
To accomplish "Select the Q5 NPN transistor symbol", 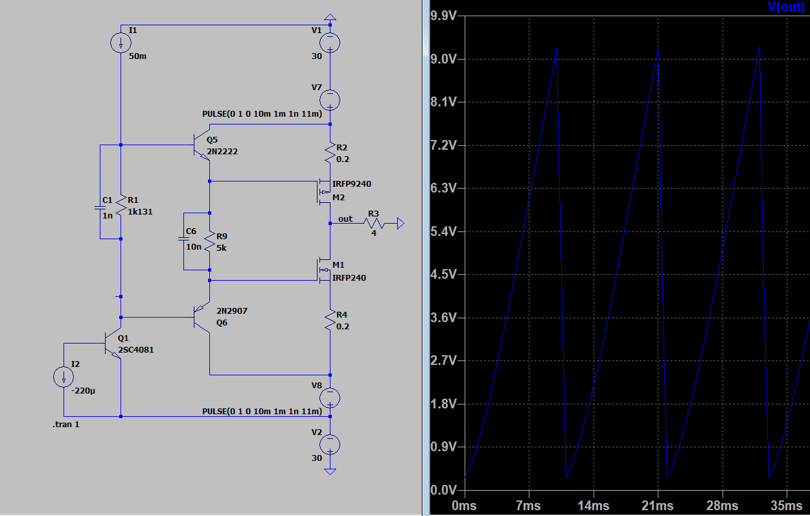I will [202, 147].
